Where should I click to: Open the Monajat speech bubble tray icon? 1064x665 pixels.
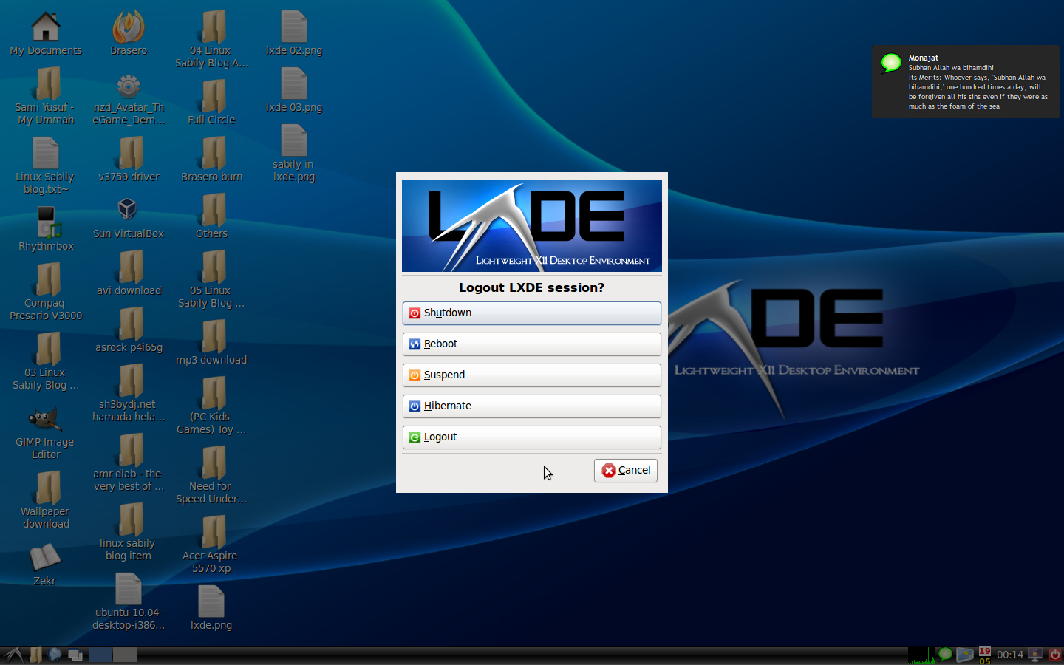coord(944,655)
